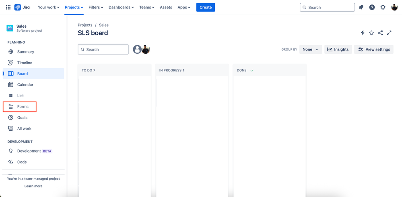
Task: Click the Summary globe icon
Action: [x=11, y=52]
